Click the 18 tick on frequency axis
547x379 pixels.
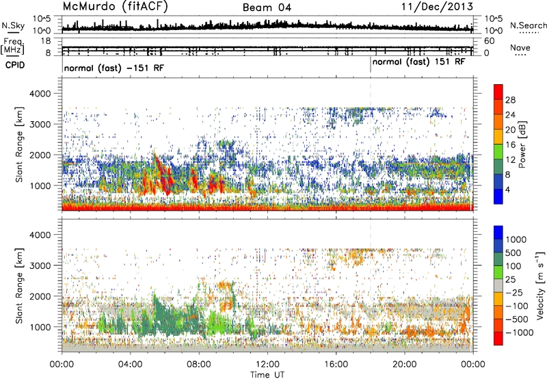click(46, 41)
